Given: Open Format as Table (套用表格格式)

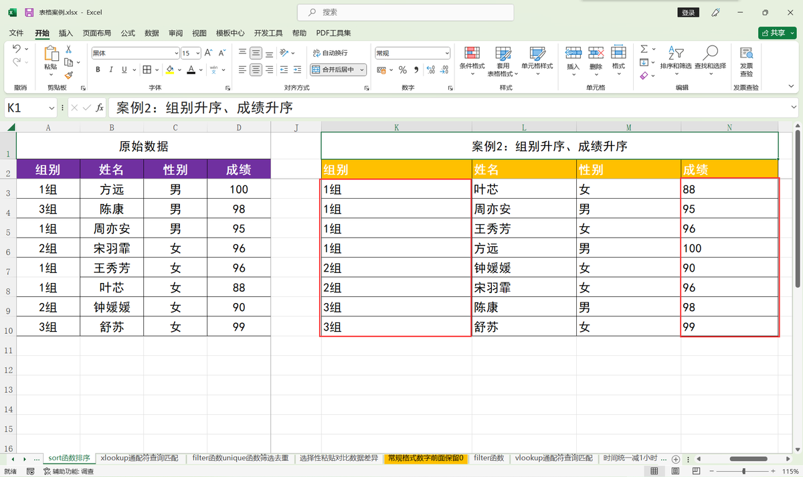Looking at the screenshot, I should pos(503,62).
